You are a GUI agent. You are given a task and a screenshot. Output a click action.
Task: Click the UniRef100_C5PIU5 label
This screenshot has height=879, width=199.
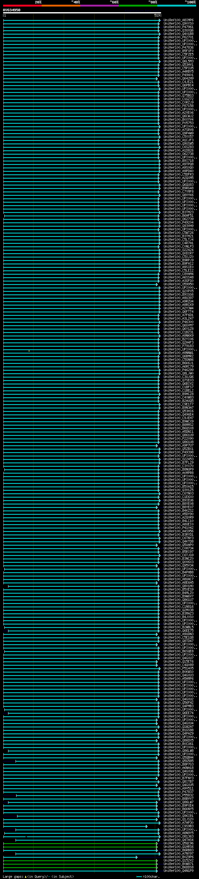coord(178,68)
